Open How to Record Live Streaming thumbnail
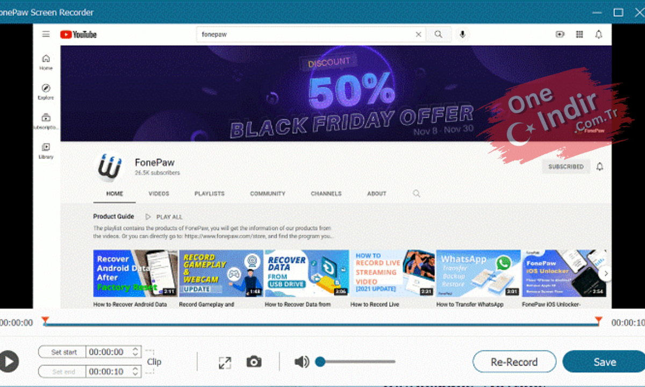Screen dimensions: 645x387 pos(393,274)
